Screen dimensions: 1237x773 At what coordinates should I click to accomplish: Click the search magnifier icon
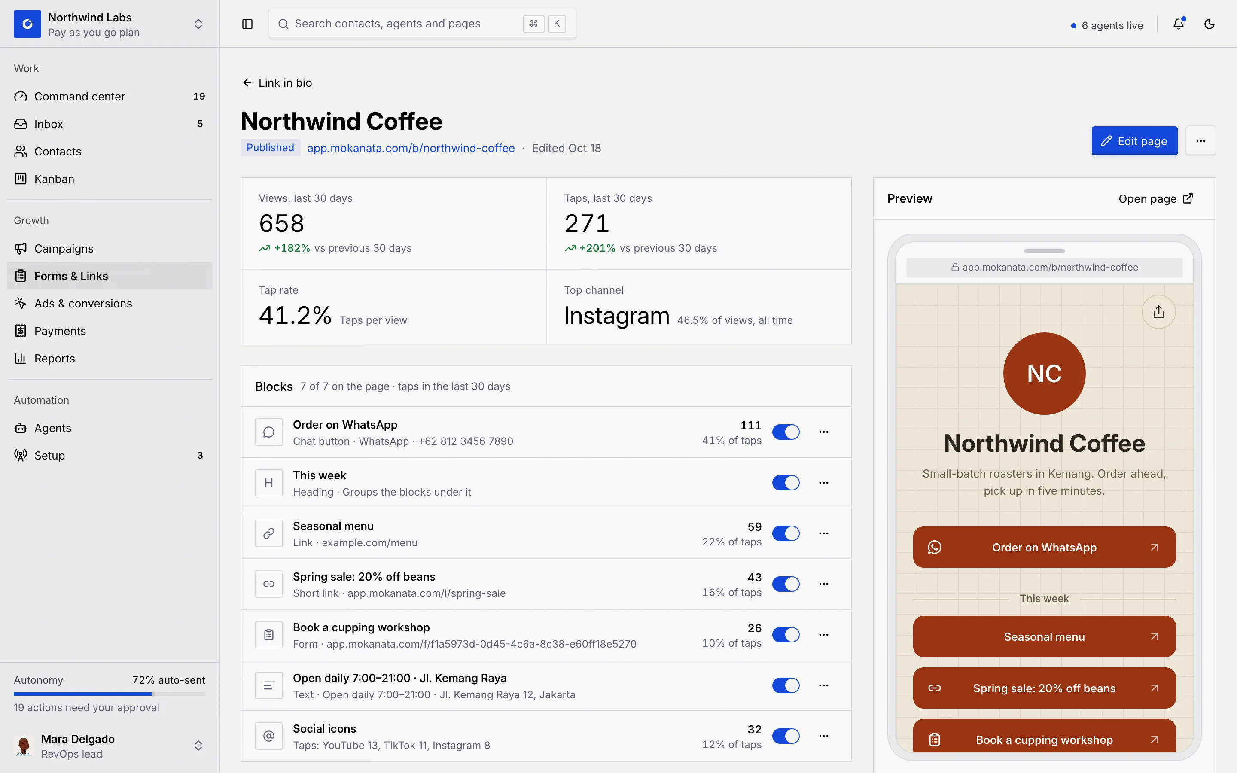click(283, 24)
